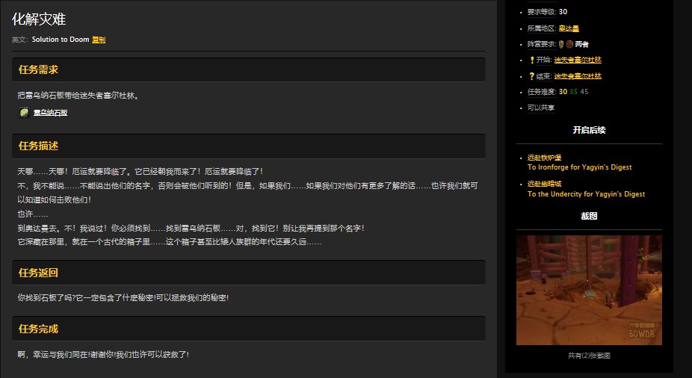Click the Horde faction icon

[x=569, y=44]
